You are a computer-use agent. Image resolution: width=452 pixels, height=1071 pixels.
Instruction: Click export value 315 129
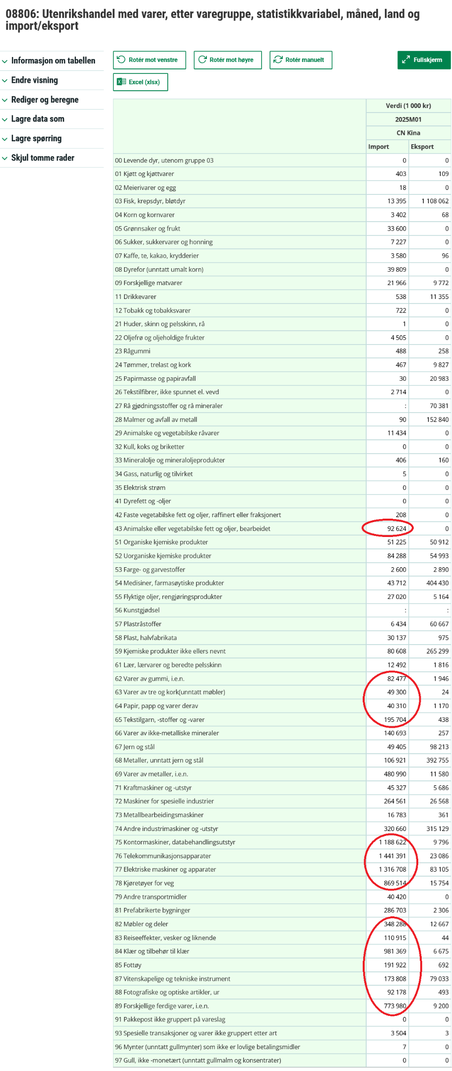[438, 829]
